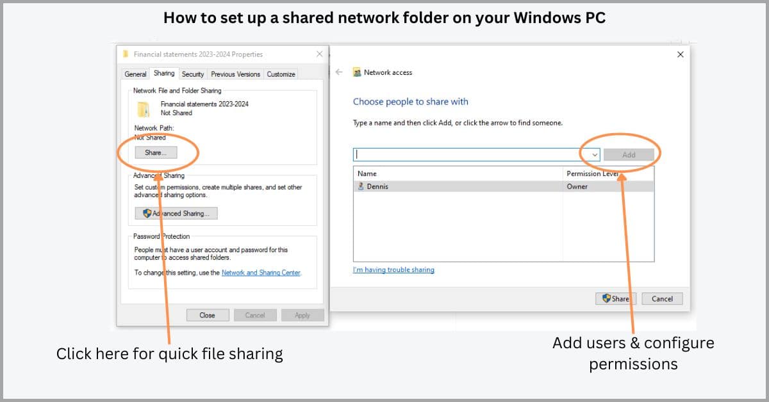Viewport: 769px width, 402px height.
Task: Click Cancel in the Properties dialog
Action: click(255, 315)
